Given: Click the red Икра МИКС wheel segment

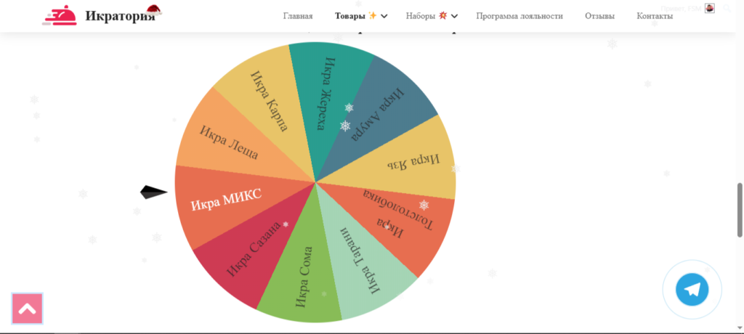Looking at the screenshot, I should click(225, 200).
